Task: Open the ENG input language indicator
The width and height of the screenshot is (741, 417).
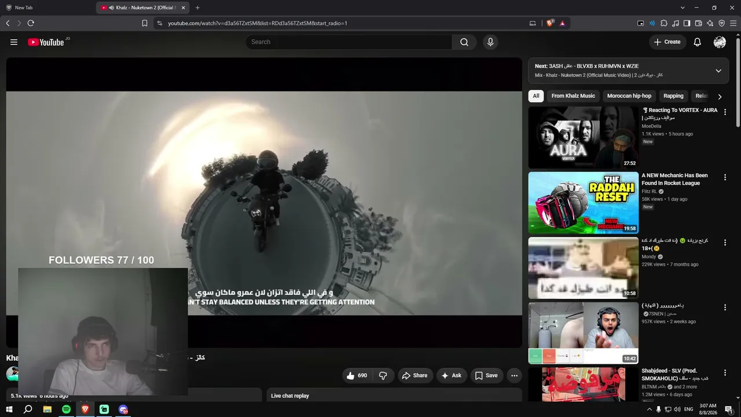Action: (x=688, y=409)
